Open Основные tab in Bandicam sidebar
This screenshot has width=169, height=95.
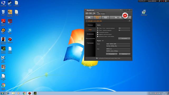(x=90, y=25)
